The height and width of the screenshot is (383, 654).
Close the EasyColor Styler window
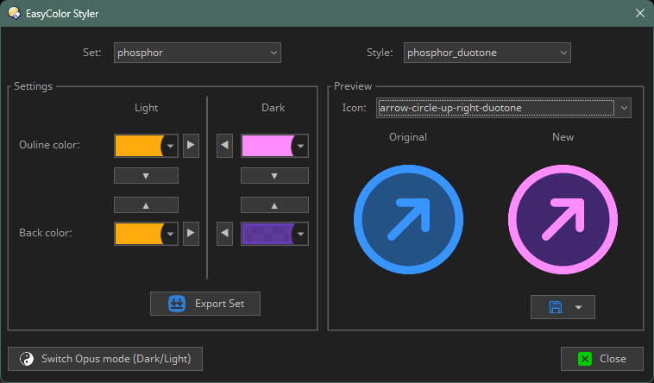[640, 13]
